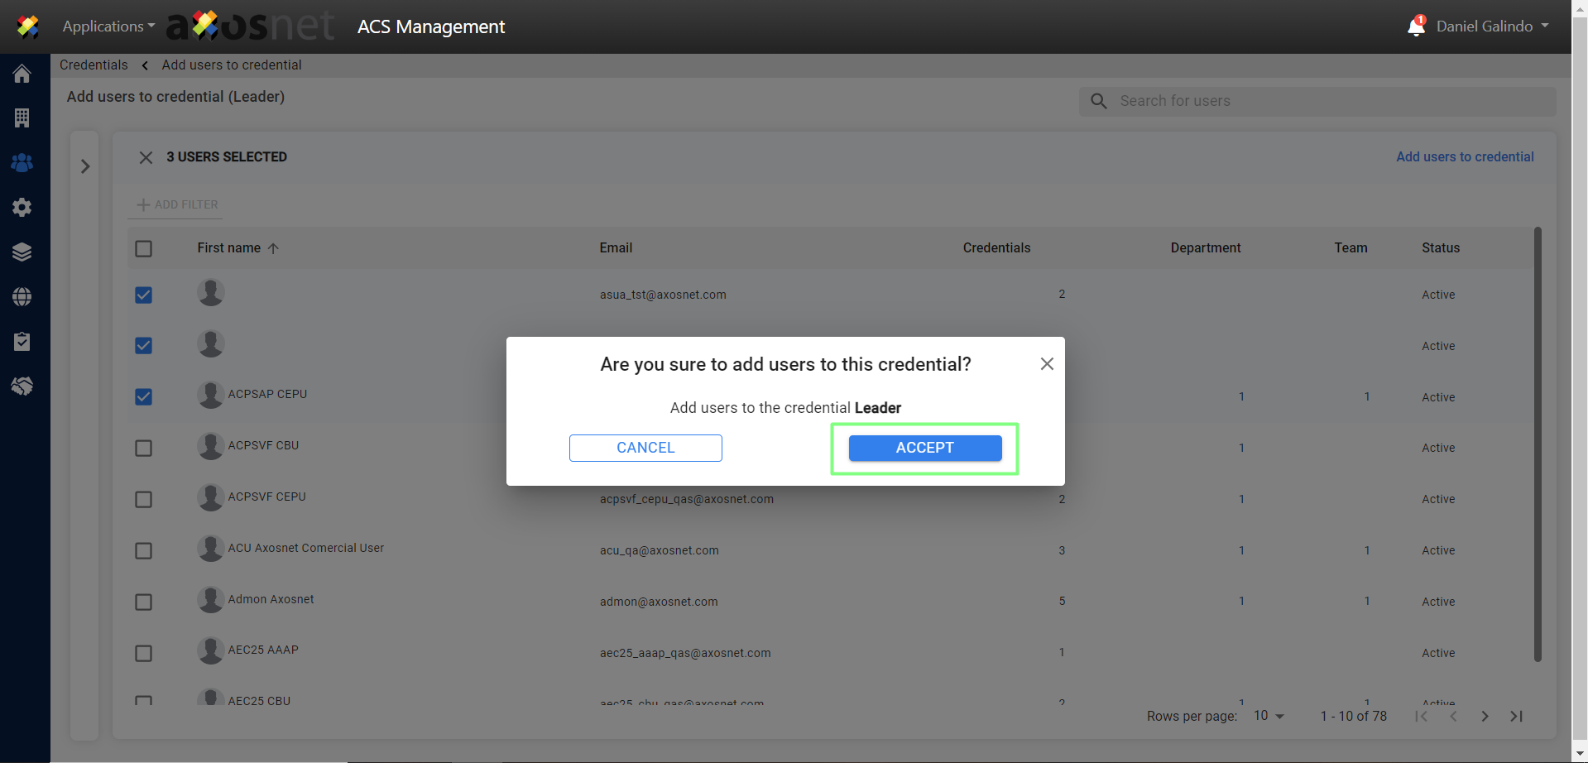Click the clipboard checklist sidebar icon
Viewport: 1588px width, 763px height.
[22, 342]
